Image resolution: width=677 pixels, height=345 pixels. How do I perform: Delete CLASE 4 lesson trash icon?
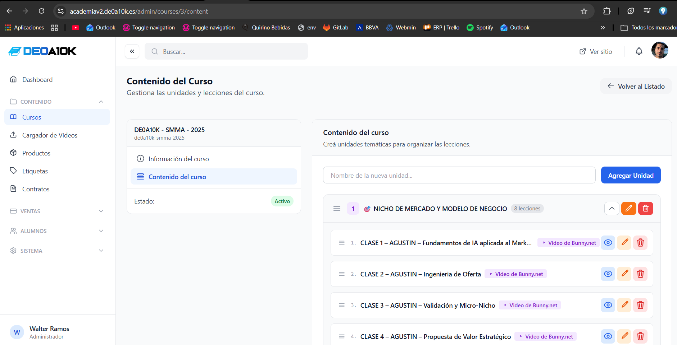pos(640,336)
